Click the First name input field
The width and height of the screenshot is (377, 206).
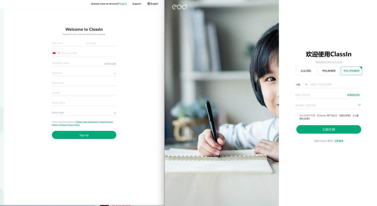[67, 43]
